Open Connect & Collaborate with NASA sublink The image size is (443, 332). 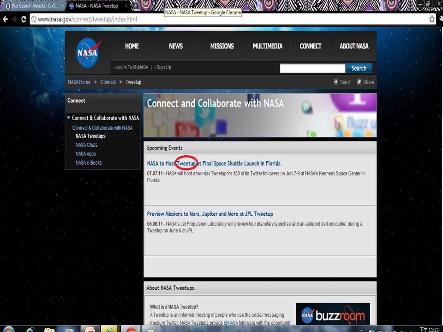click(102, 128)
